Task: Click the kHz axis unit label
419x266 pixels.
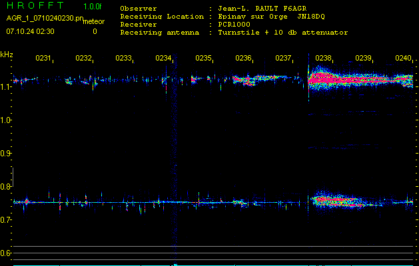Action: [x=7, y=54]
